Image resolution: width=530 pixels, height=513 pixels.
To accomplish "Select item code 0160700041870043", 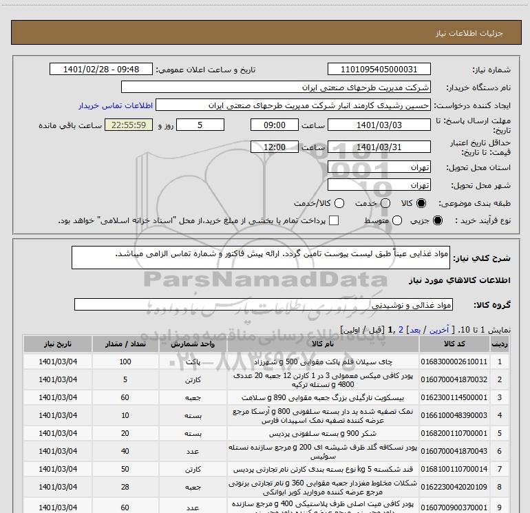I will click(x=454, y=451).
